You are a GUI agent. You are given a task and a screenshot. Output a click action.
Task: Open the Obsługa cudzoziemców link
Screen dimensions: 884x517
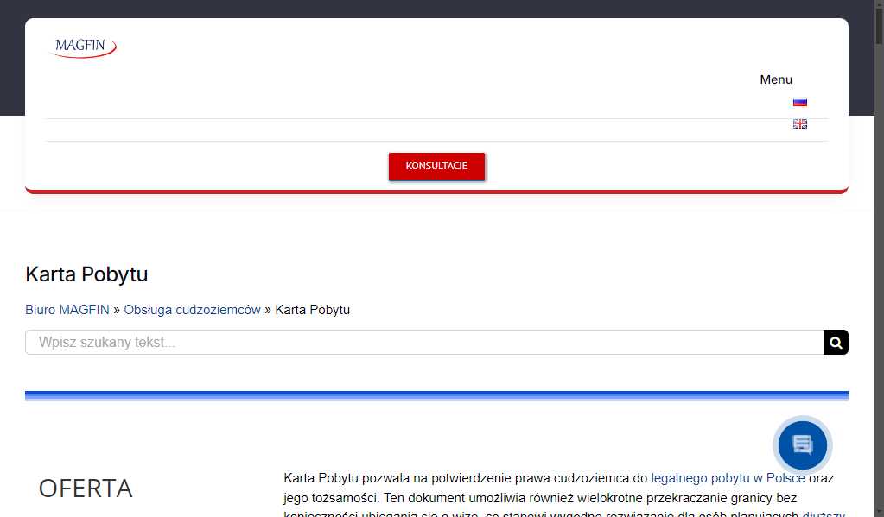pyautogui.click(x=192, y=309)
